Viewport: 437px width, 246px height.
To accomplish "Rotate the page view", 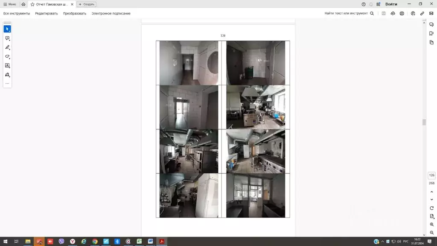I will 431,208.
